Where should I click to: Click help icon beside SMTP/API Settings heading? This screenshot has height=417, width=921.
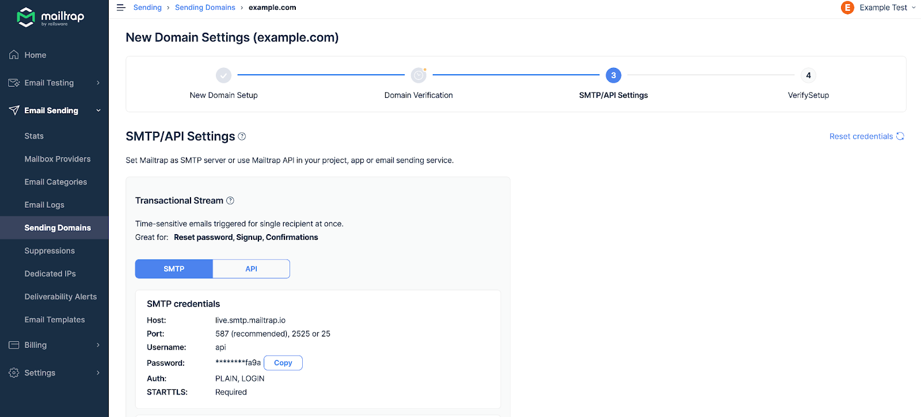click(242, 136)
